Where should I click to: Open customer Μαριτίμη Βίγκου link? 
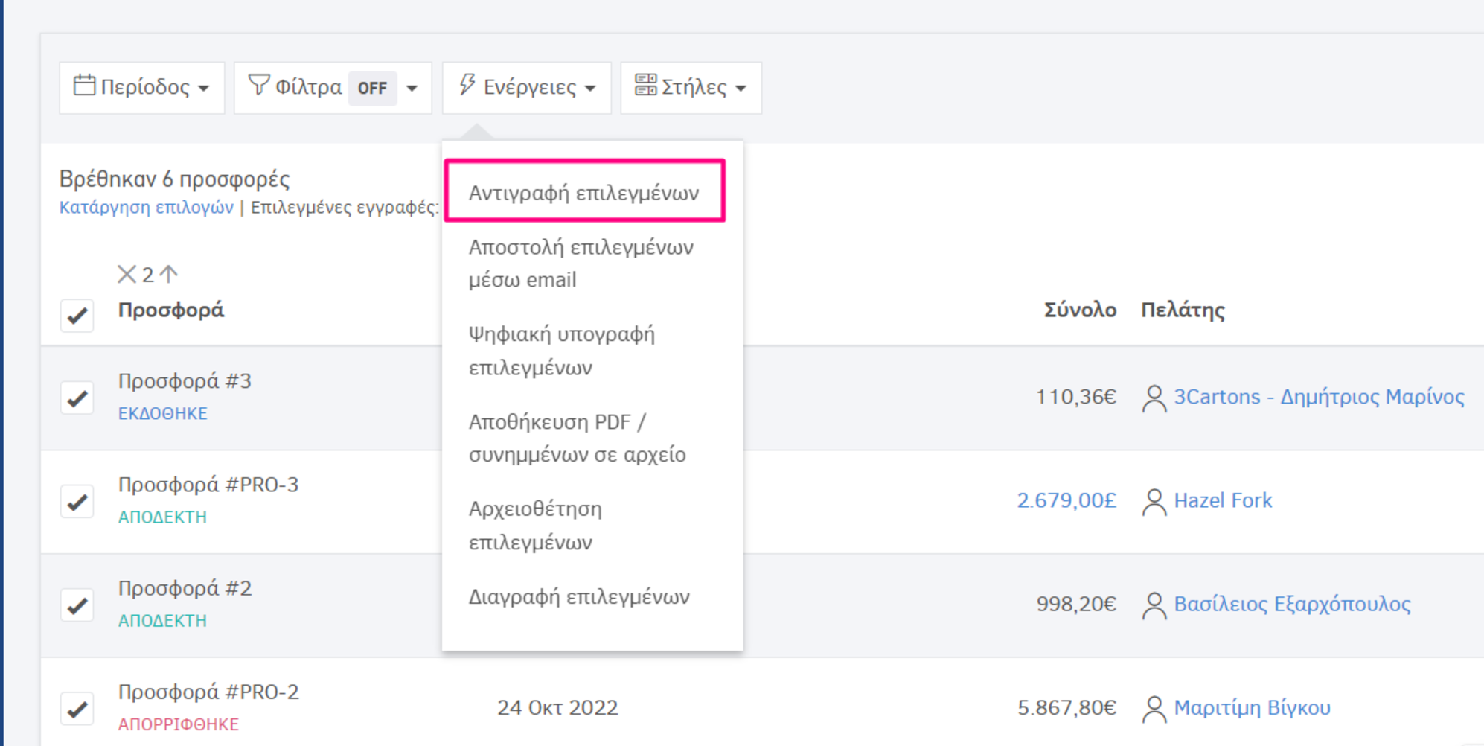(x=1252, y=707)
